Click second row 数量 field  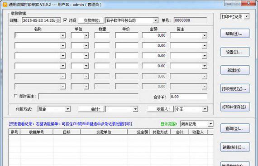coord(102,46)
